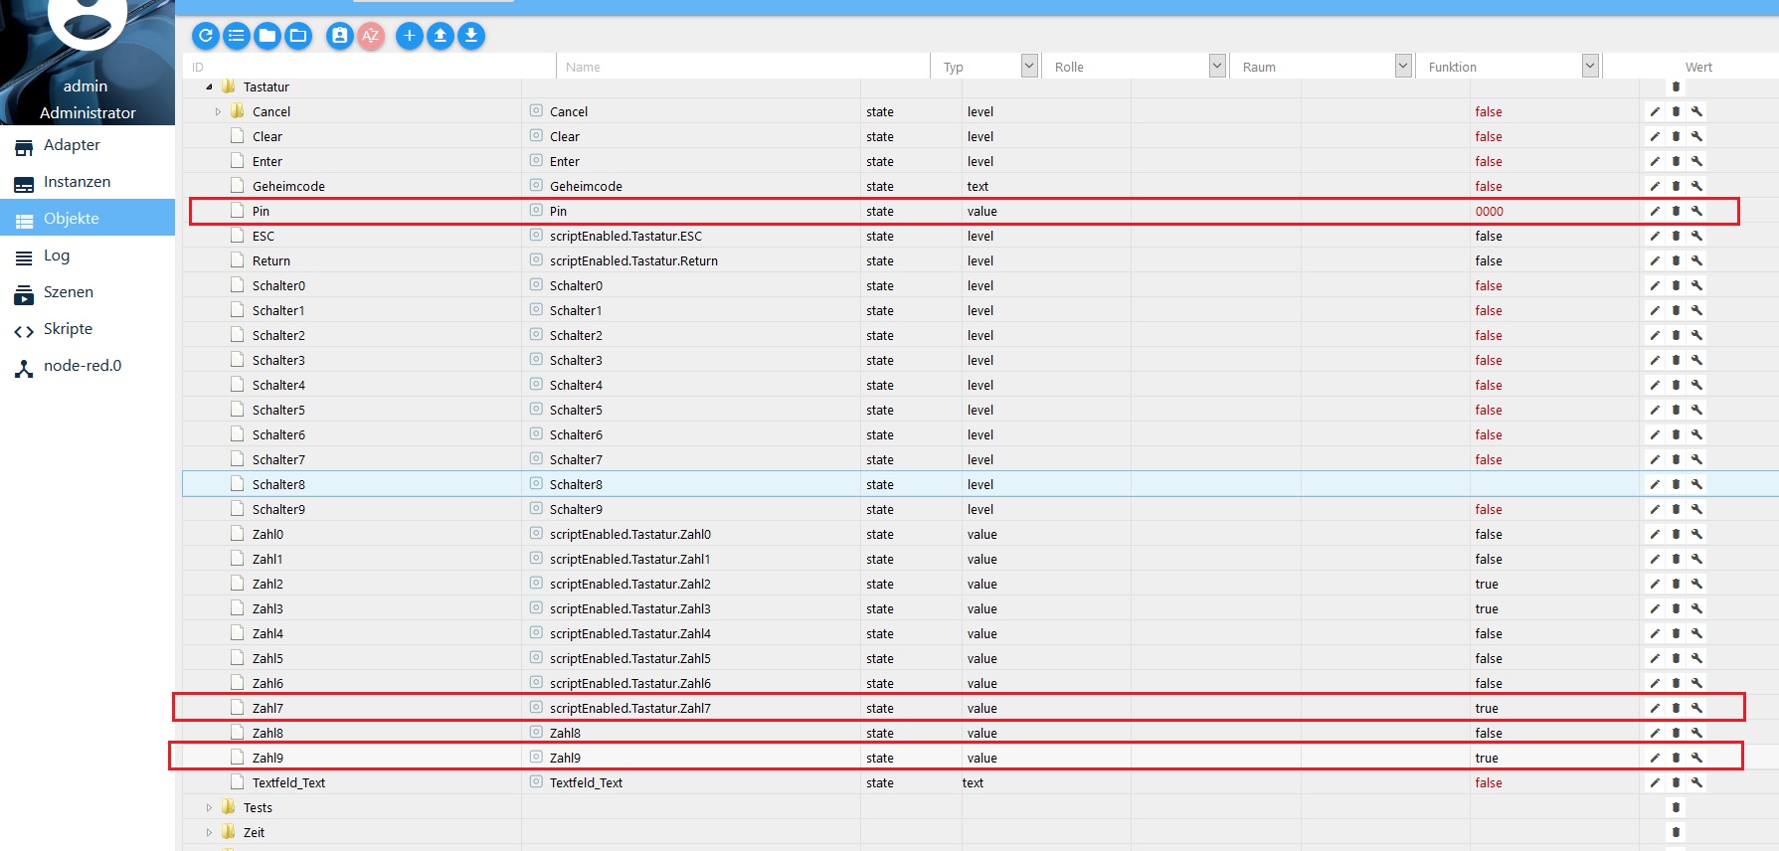Viewport: 1779px width, 851px height.
Task: Expand the Tests folder
Action: click(209, 807)
